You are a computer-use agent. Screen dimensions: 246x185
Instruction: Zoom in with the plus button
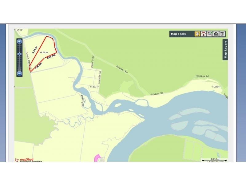tap(19, 42)
